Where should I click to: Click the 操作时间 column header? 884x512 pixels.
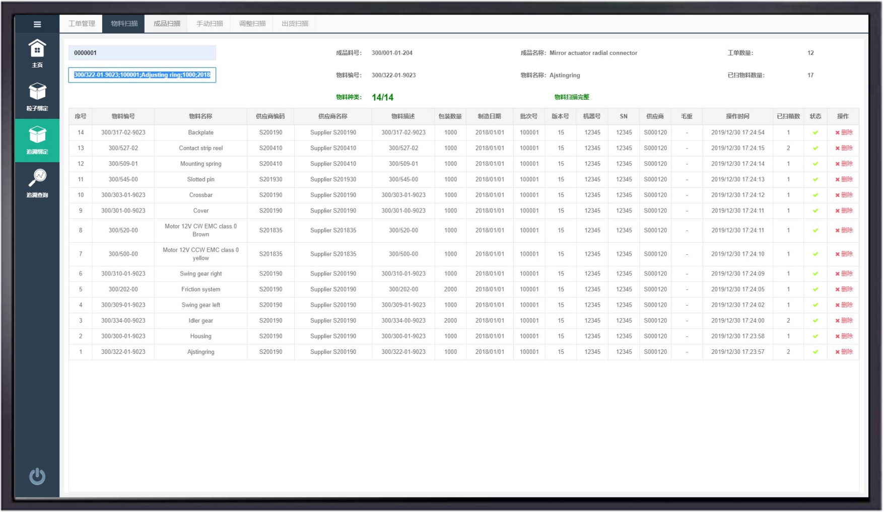(x=737, y=116)
